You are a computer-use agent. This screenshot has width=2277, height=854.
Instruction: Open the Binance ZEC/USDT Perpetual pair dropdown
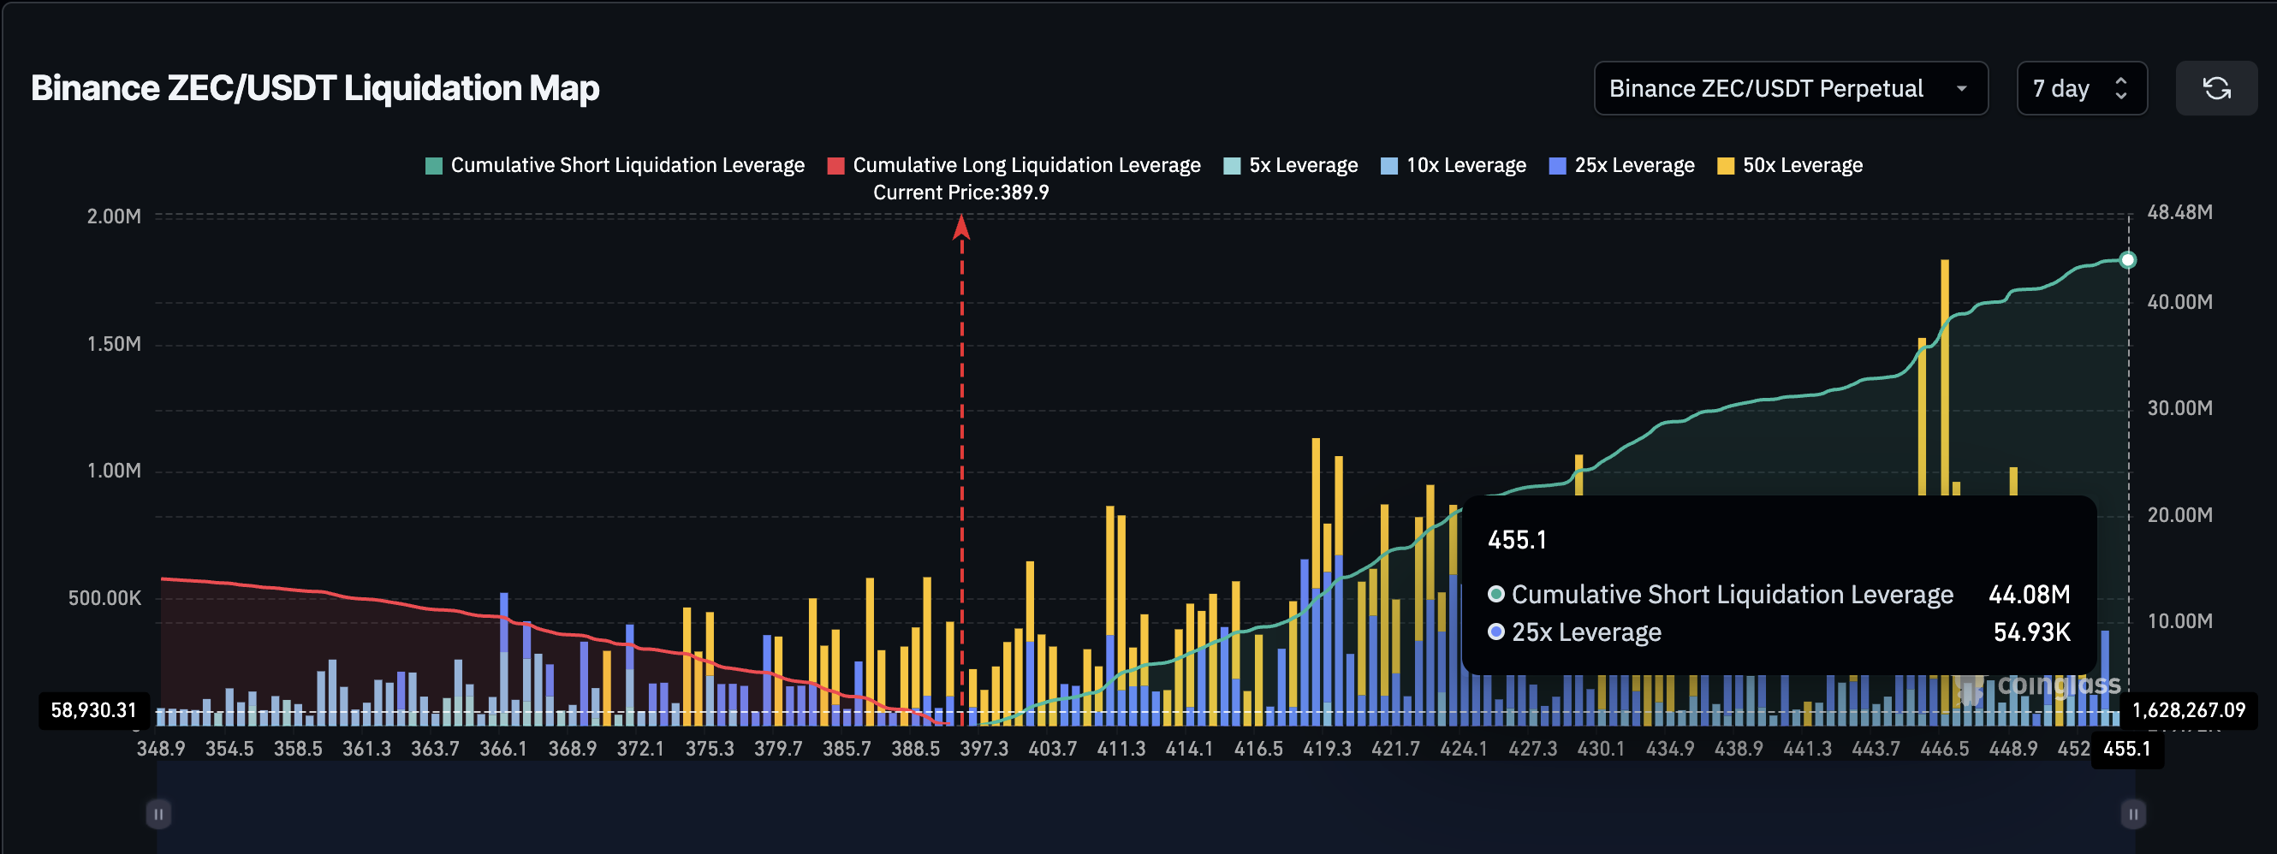(x=1790, y=87)
